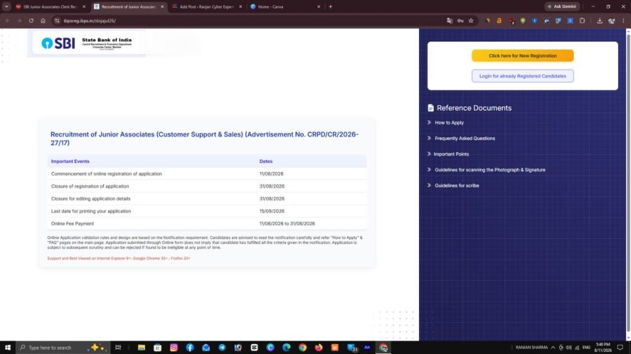Open How to Apply document
This screenshot has width=631, height=354.
pos(449,122)
